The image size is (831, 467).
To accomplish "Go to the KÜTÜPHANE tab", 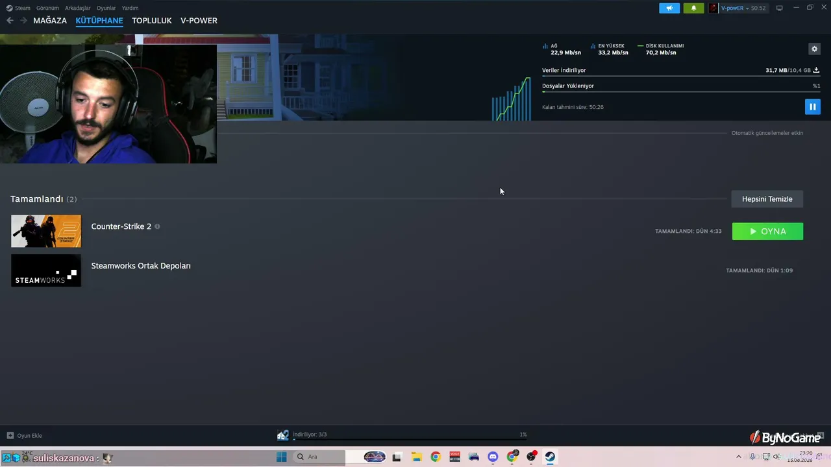I will (x=99, y=21).
